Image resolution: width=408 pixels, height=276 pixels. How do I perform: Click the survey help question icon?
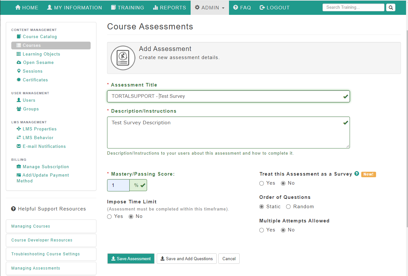click(x=357, y=174)
